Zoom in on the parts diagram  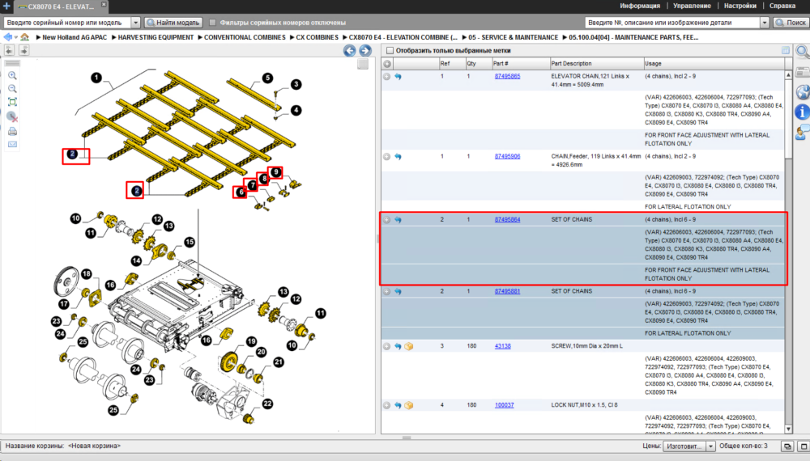12,76
